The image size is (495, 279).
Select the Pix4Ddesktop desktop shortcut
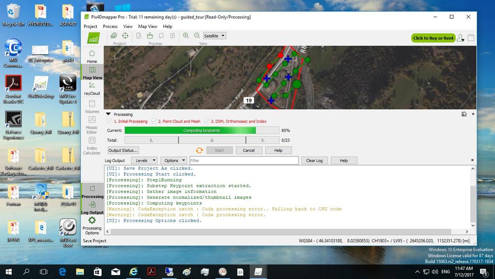pos(41,87)
